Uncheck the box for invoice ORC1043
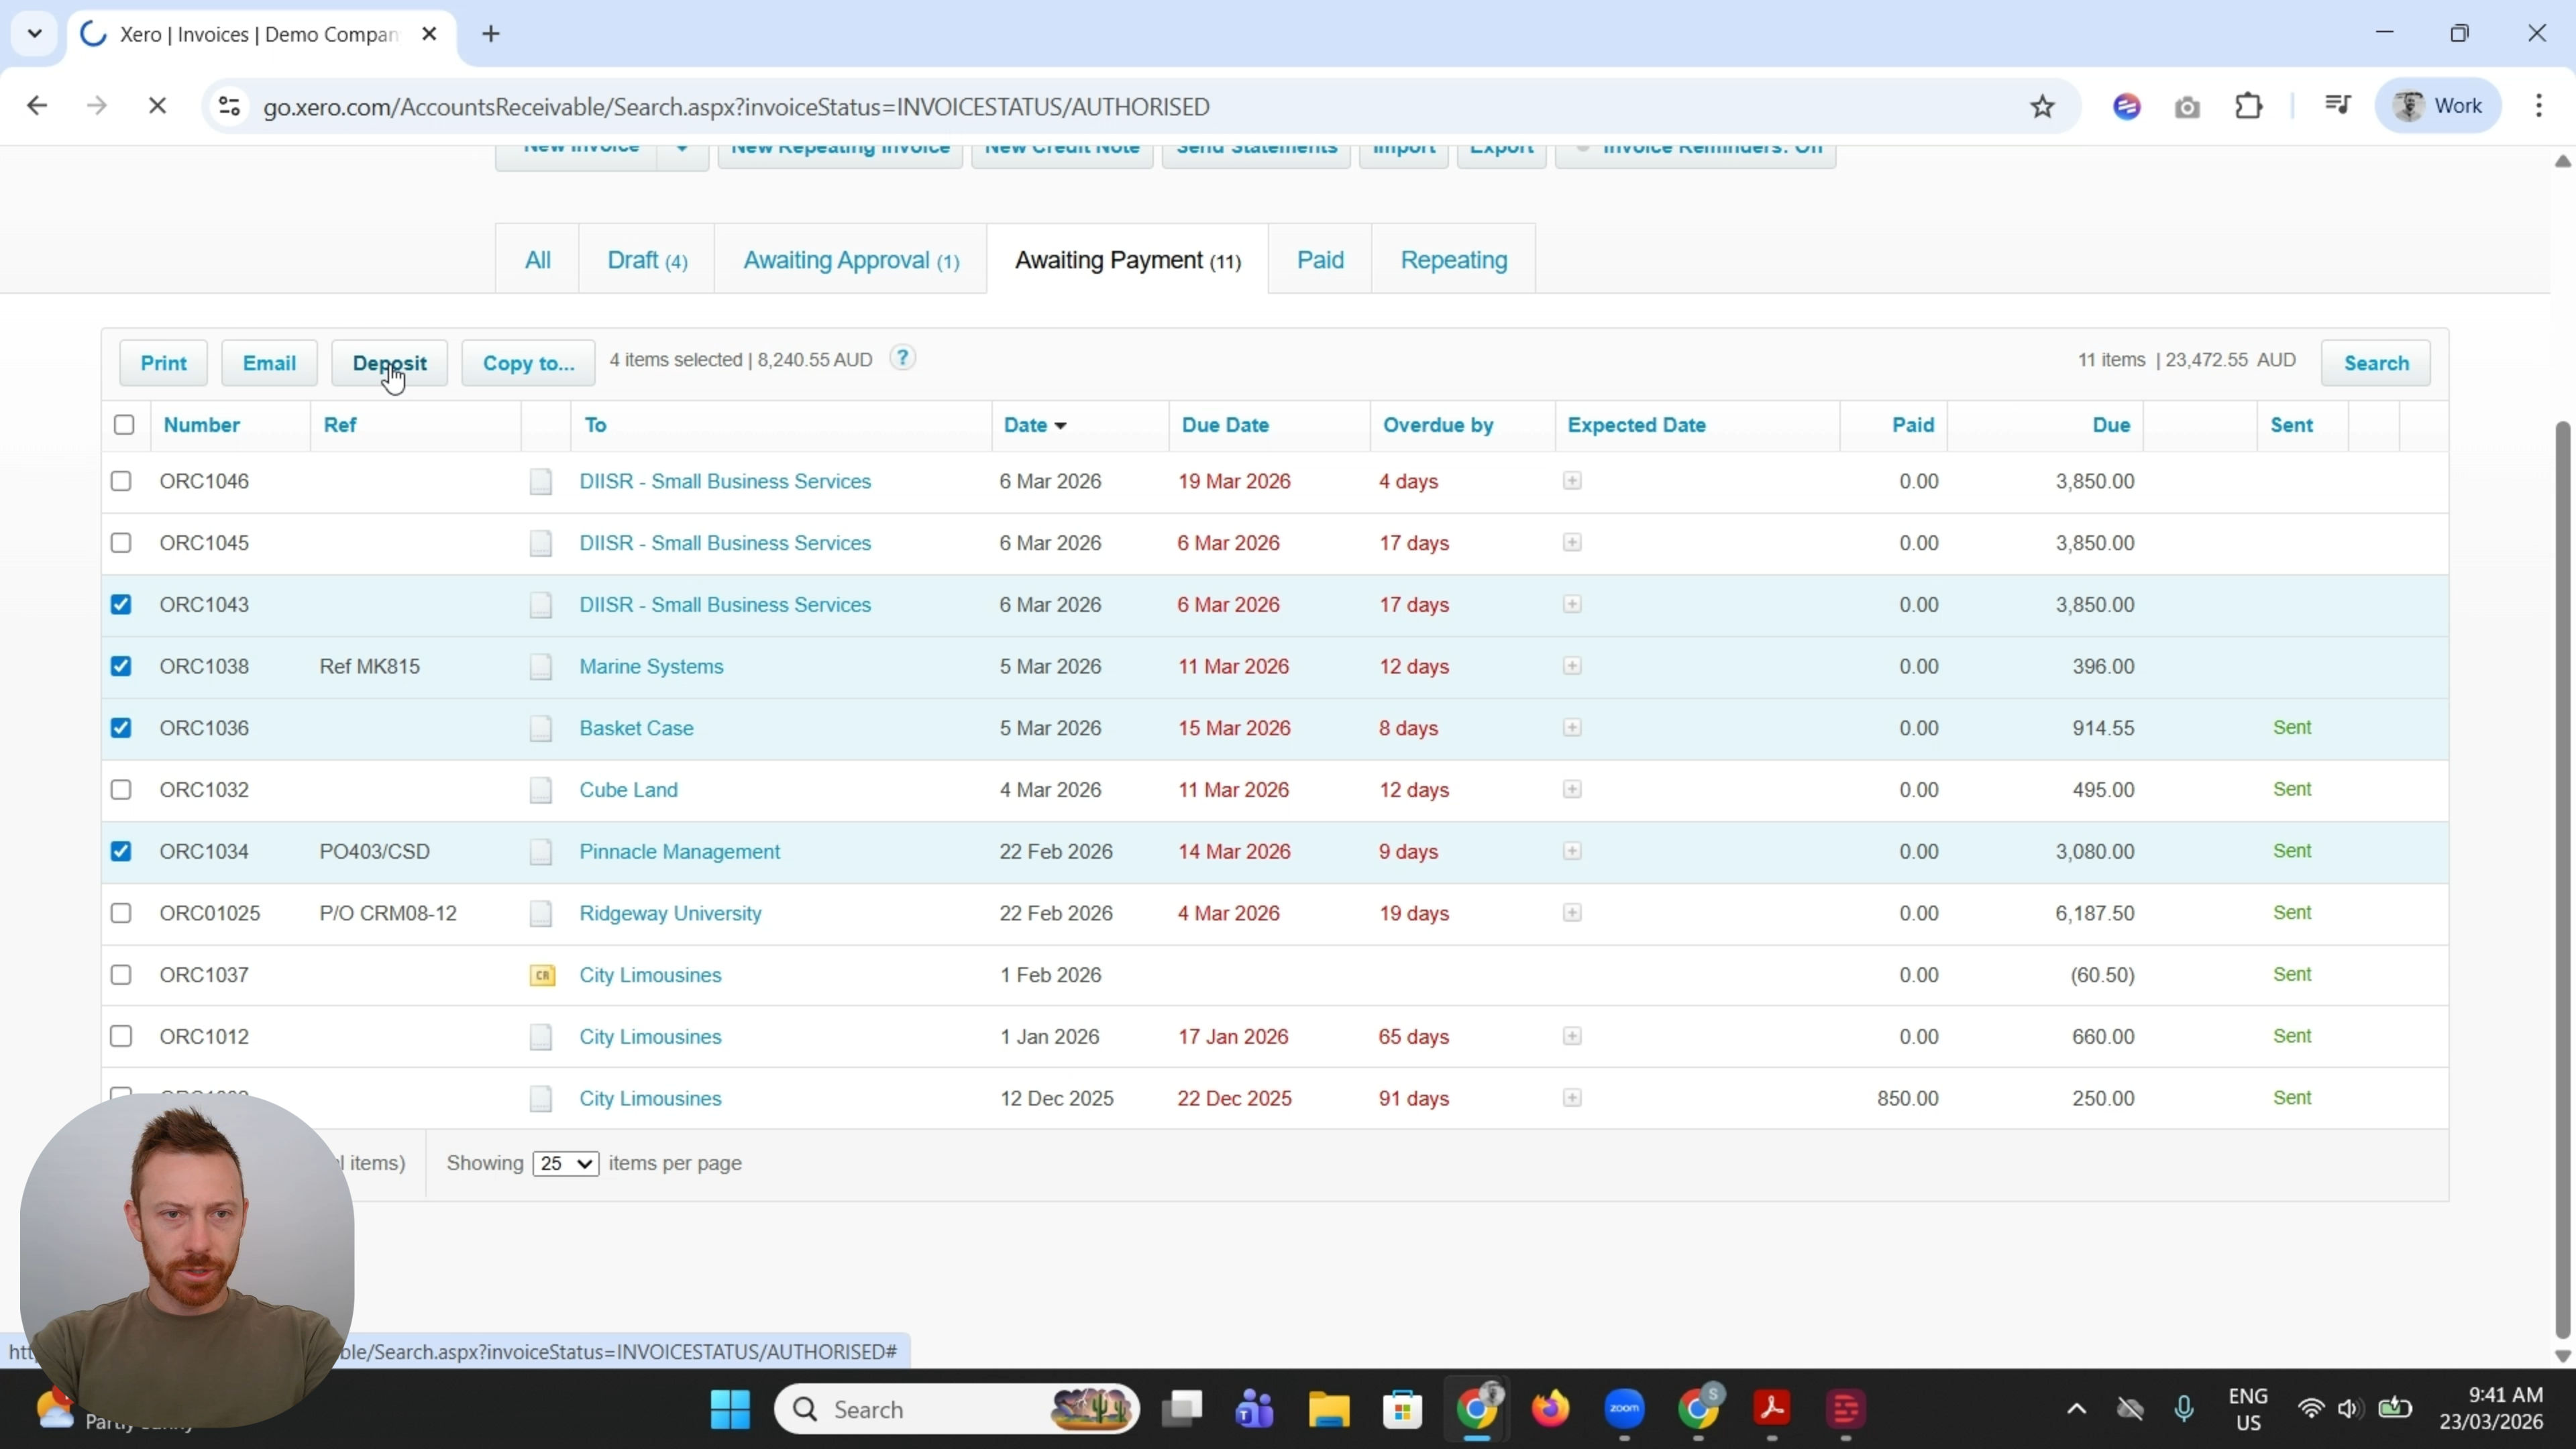Screen dimensions: 2576x1449 [121, 605]
